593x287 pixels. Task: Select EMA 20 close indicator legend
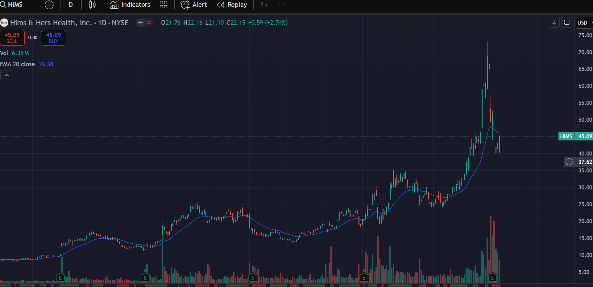click(27, 64)
